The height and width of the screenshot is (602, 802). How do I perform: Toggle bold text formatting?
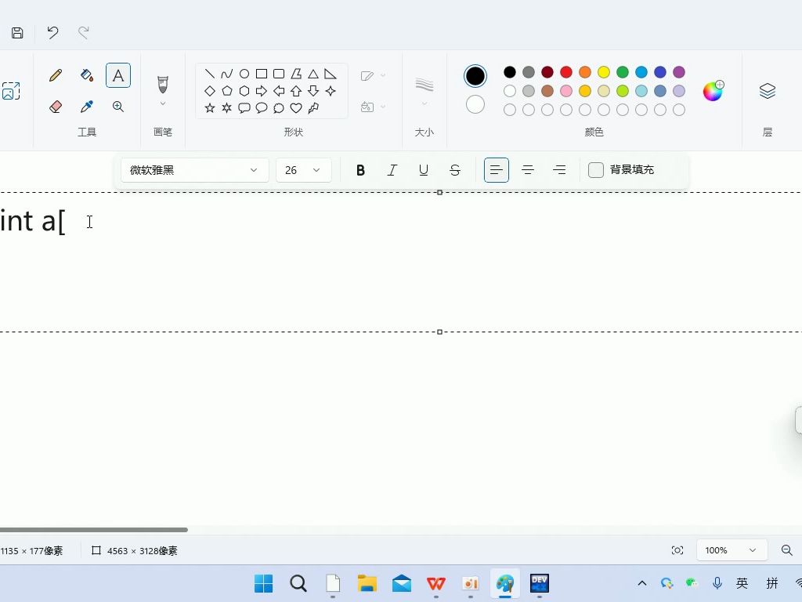360,169
